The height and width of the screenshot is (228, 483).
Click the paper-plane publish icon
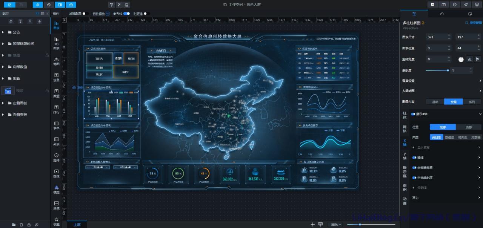[466, 5]
